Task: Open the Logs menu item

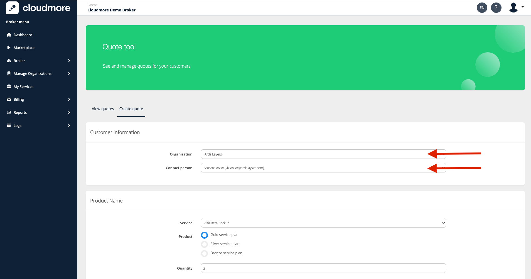Action: tap(18, 125)
